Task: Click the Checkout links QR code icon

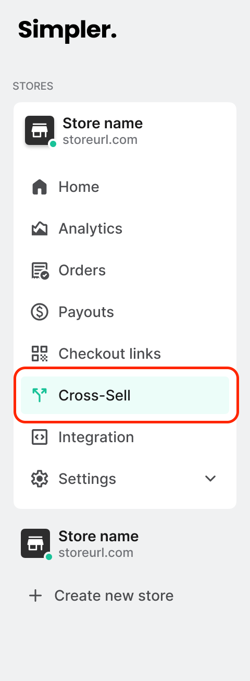Action: point(40,354)
